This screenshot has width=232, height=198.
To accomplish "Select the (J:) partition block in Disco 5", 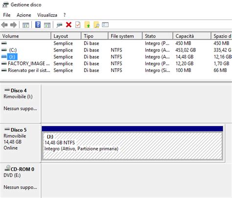I will click(133, 146).
